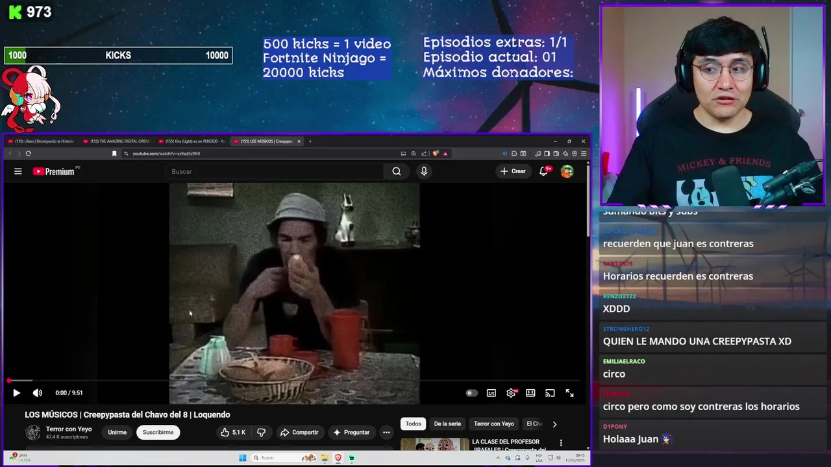Play the video with the play button
831x467 pixels.
[x=16, y=393]
